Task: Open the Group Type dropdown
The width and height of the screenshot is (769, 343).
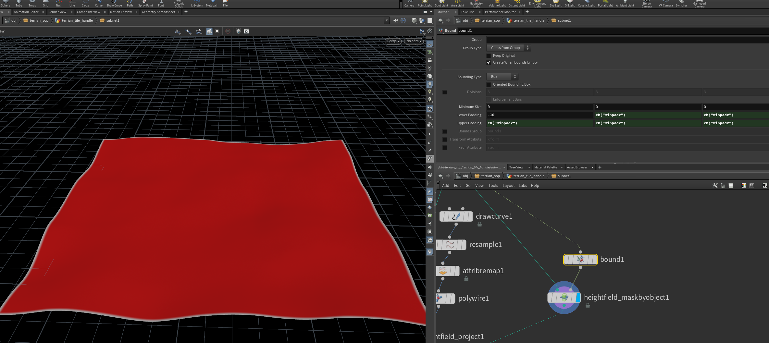Action: [508, 48]
